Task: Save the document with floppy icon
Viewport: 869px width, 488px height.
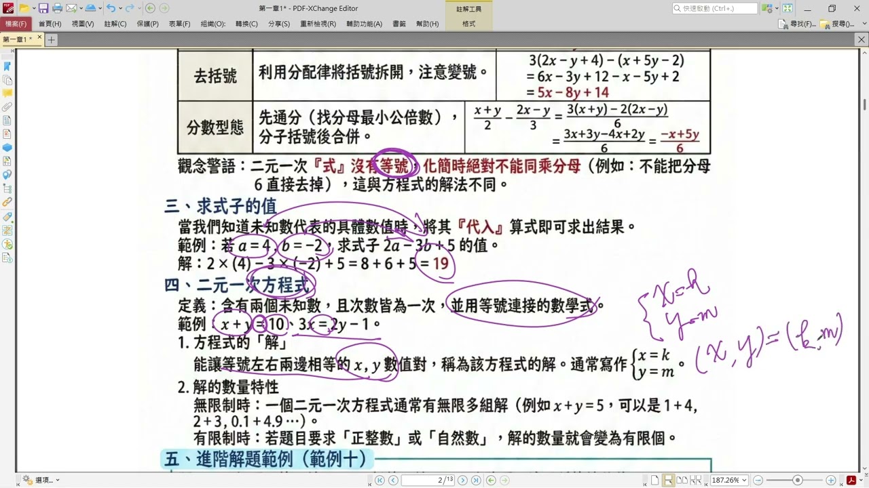Action: point(43,8)
